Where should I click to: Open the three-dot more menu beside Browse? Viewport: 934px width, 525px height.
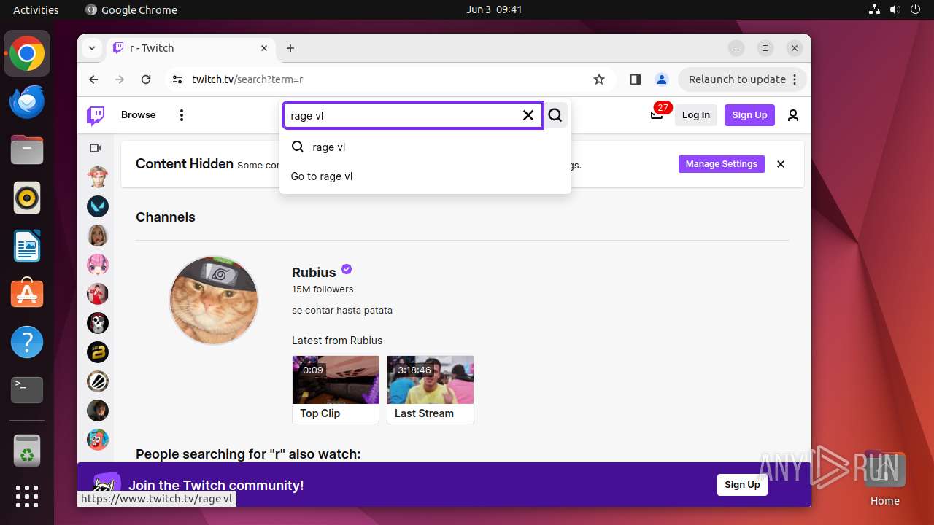pyautogui.click(x=182, y=115)
